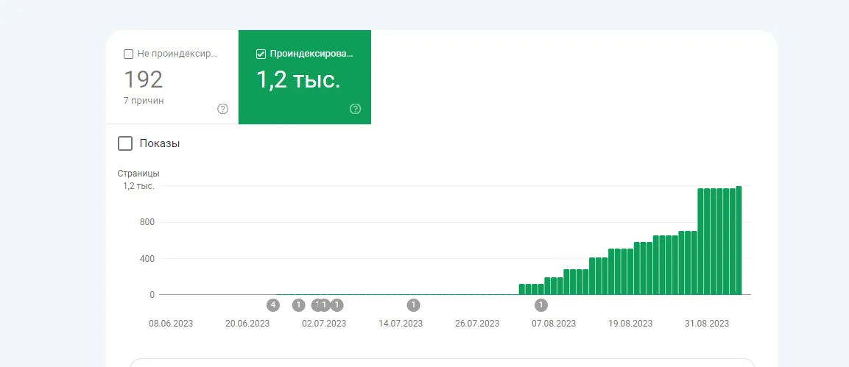Tick the 'Не проиндексир...' checkbox
Screen dimensions: 849x367
point(128,54)
